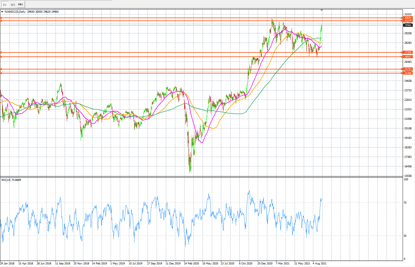Screen dimensions: 415x267
Task: Open the chart menu arrow beside NIKKEI225
Action: point(2,12)
